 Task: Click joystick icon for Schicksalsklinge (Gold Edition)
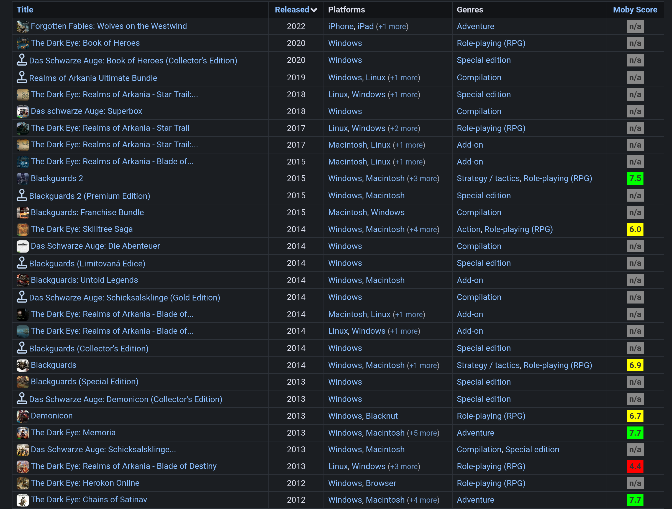click(x=22, y=297)
